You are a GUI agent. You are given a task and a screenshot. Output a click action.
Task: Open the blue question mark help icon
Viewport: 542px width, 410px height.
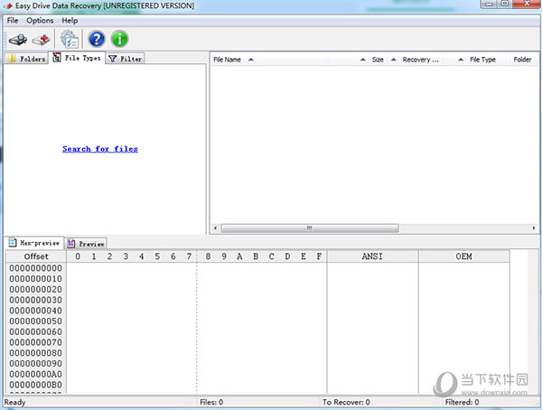point(97,39)
